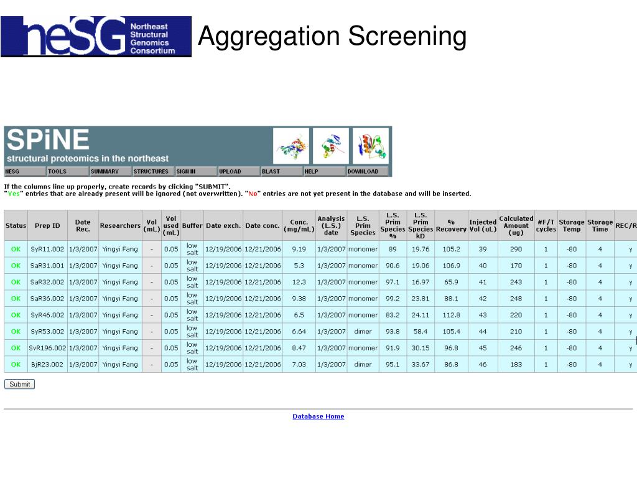Viewport: 637px width, 478px height.
Task: Click the Conc. (mg/mL) column header
Action: pos(299,225)
